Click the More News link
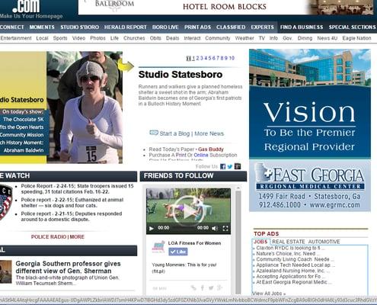Viewport: 377px width, 305px height. click(x=209, y=133)
